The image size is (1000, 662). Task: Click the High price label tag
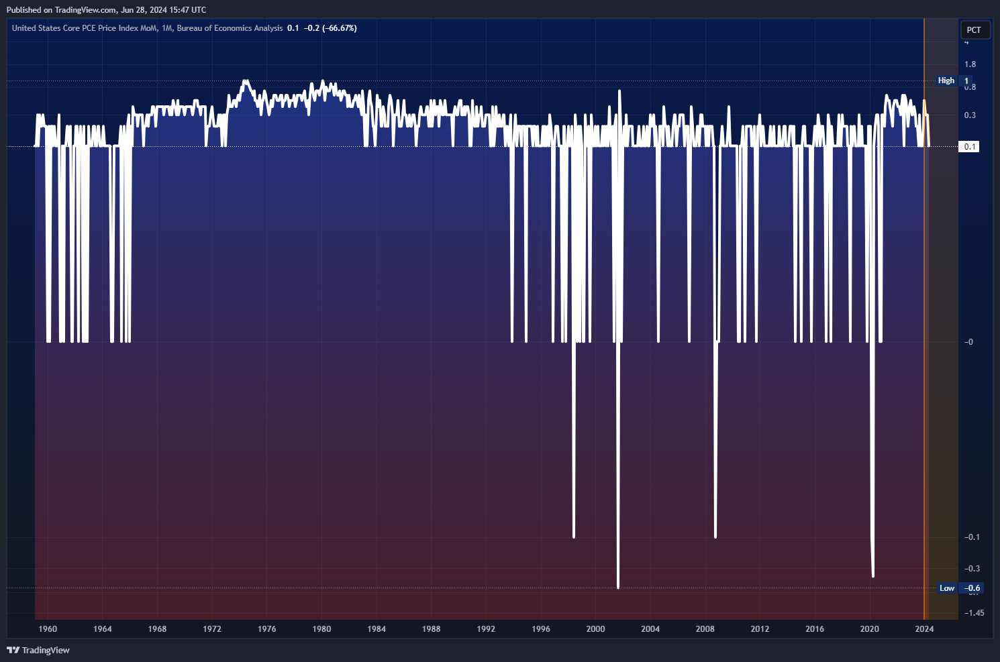click(x=946, y=80)
